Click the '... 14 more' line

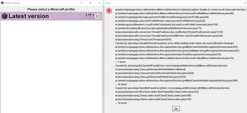click(x=121, y=103)
